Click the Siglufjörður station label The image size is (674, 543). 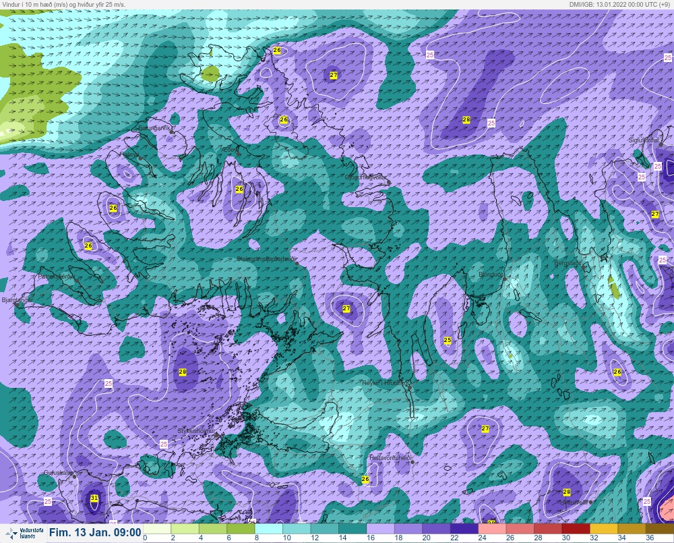click(644, 140)
